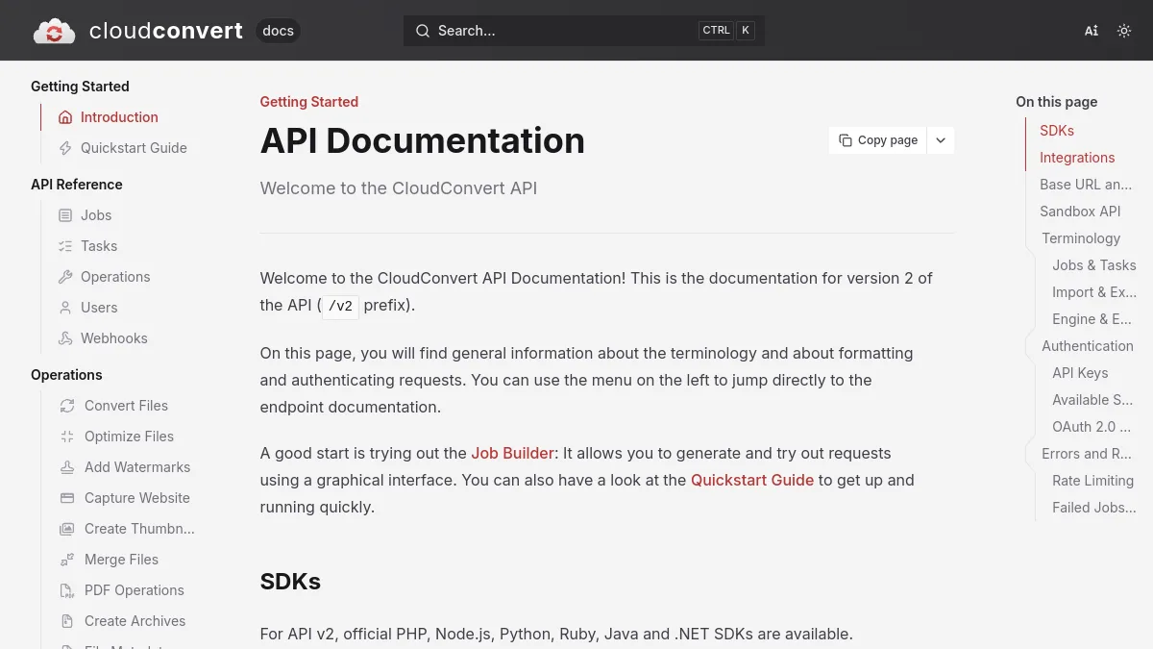Go to Jobs API reference

tap(96, 215)
